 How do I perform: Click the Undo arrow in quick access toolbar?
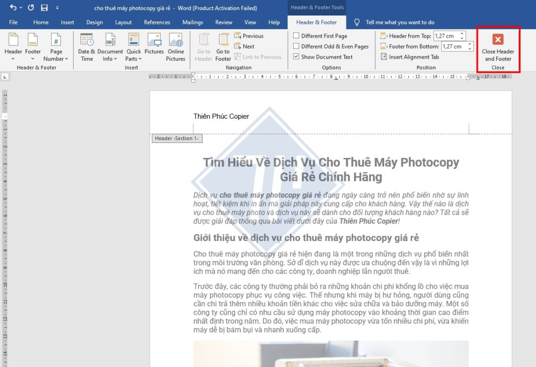pyautogui.click(x=13, y=7)
